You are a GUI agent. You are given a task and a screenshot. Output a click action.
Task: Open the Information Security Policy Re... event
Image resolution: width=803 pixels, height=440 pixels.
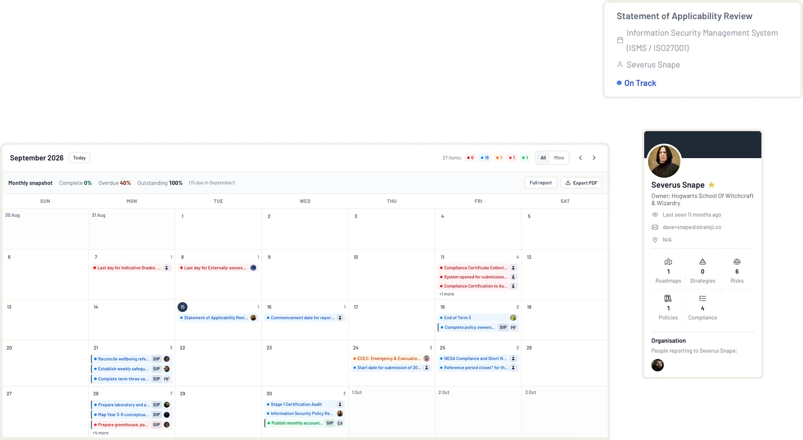pyautogui.click(x=305, y=414)
